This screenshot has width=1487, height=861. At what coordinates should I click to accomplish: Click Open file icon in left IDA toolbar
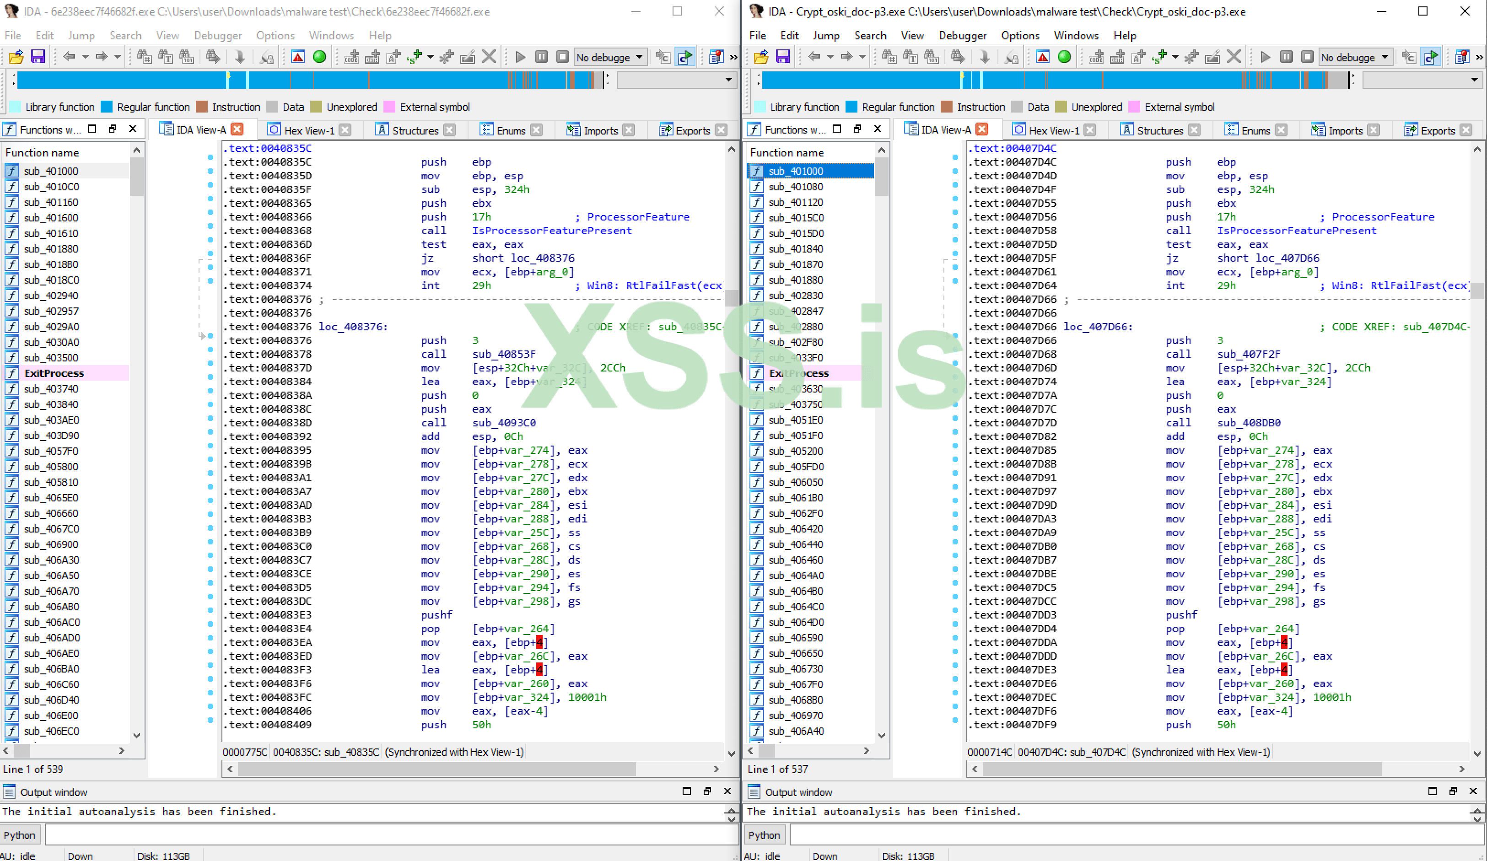16,57
